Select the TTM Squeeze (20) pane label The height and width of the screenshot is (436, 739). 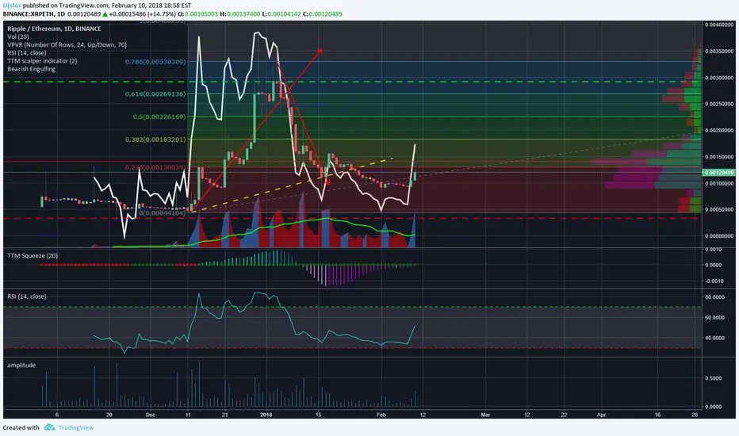[33, 255]
